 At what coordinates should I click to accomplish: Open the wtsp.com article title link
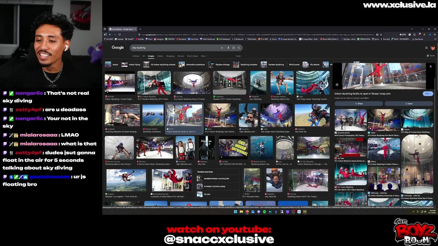(362, 94)
